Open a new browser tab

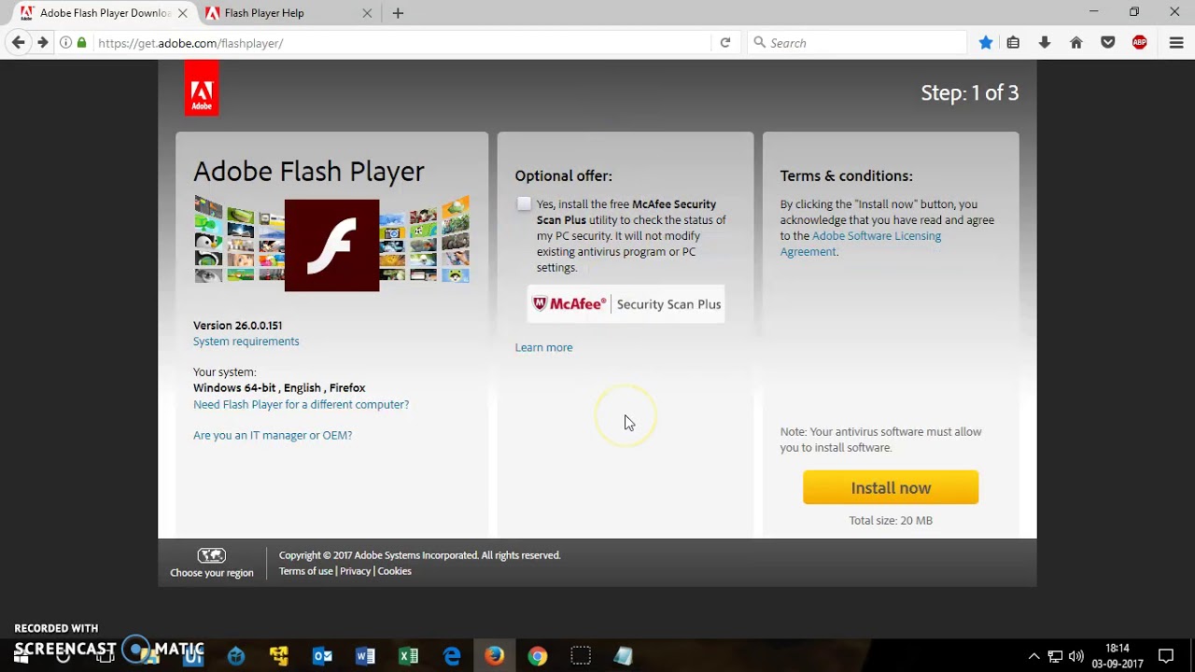pos(398,13)
